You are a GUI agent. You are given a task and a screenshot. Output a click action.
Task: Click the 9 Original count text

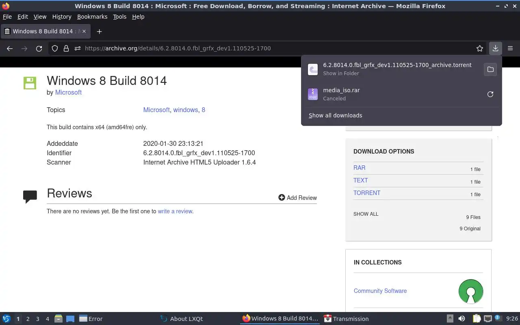pos(470,229)
